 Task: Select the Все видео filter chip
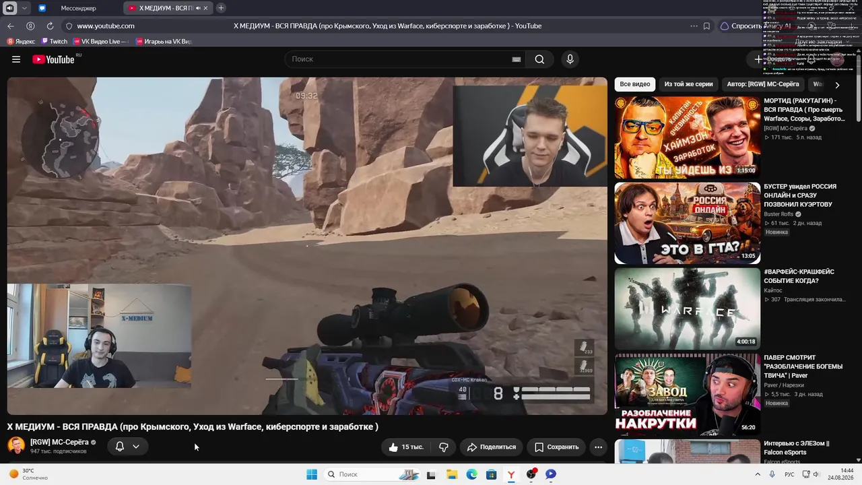(635, 84)
